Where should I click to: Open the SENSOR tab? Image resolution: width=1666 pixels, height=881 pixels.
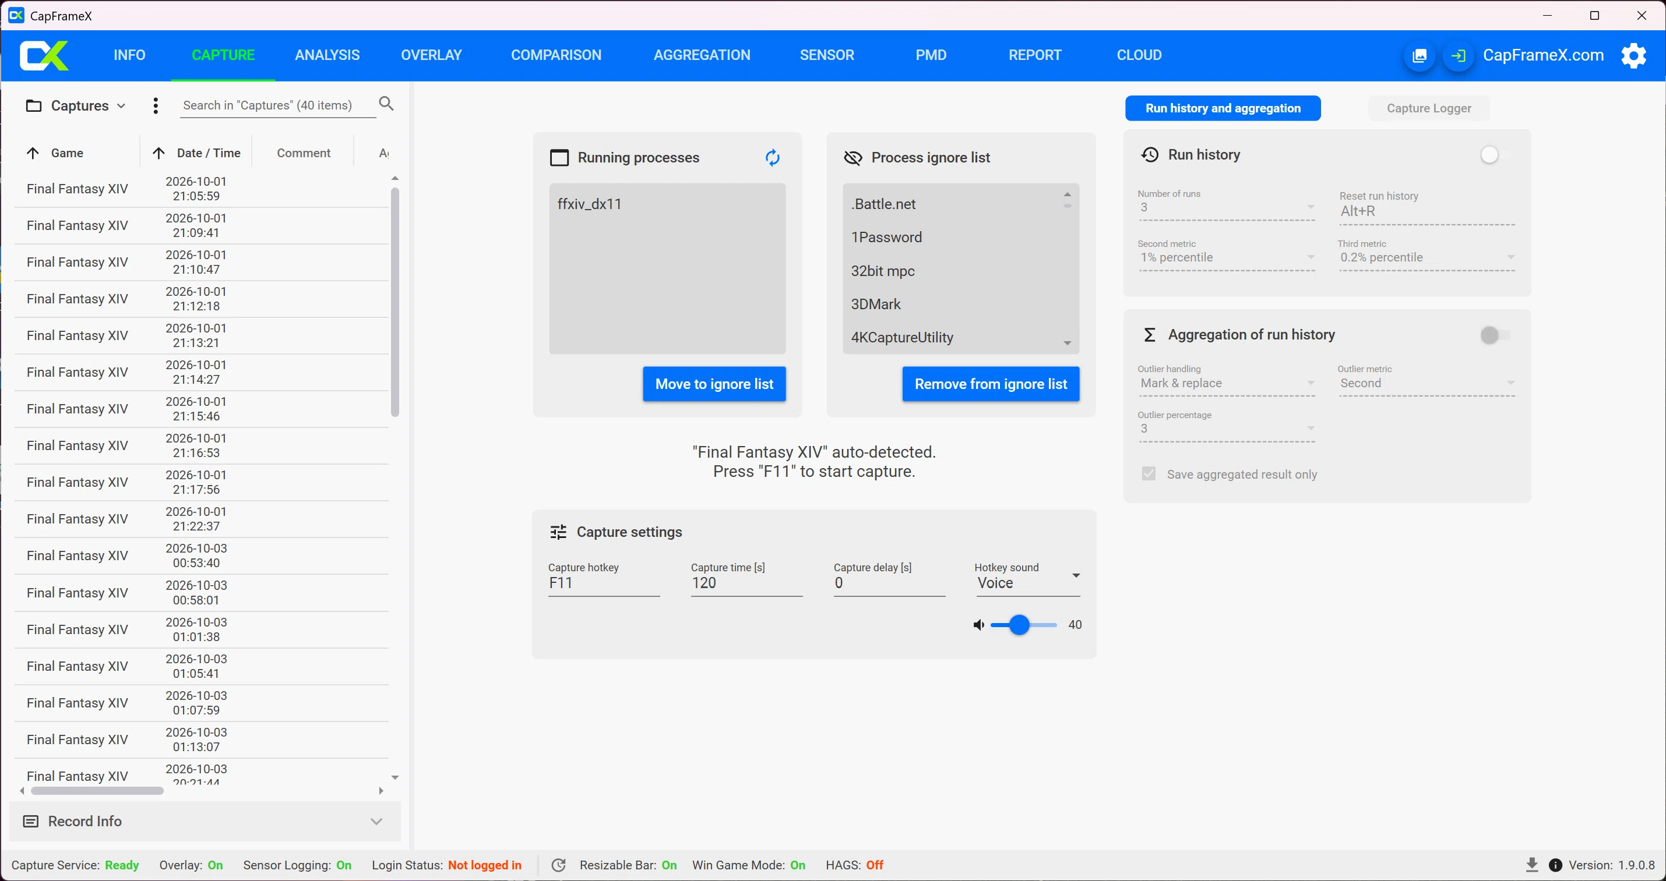point(826,55)
